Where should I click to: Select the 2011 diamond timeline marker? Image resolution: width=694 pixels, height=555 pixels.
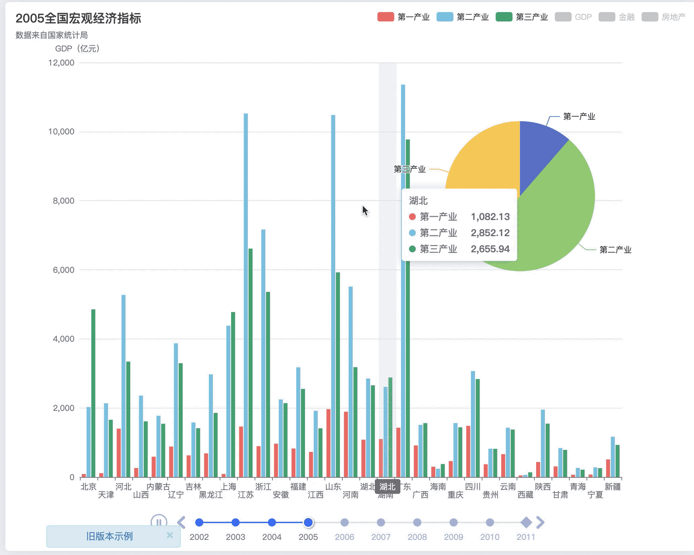[526, 522]
